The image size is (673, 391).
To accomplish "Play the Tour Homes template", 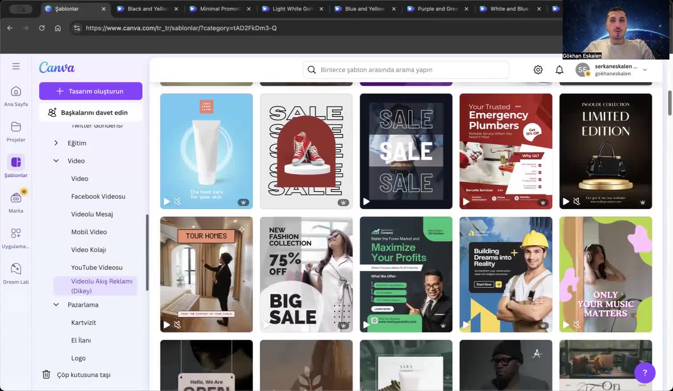I will [x=167, y=325].
